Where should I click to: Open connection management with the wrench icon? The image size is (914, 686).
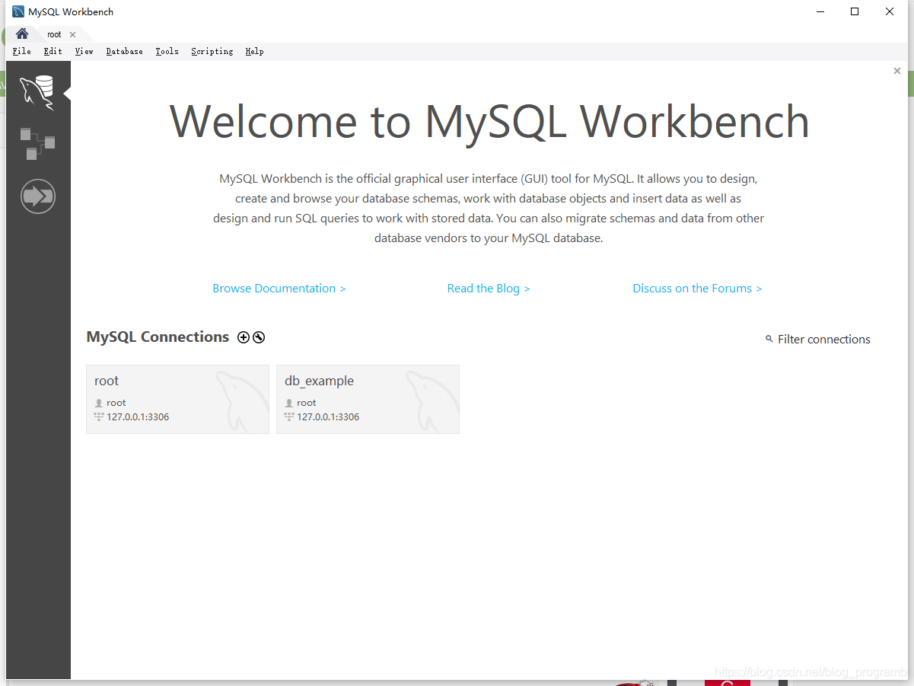[259, 337]
